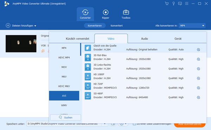
Task: Click the HD 1080P profile icon
Action: (88, 76)
